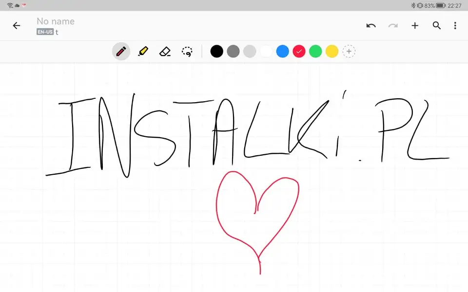This screenshot has height=292, width=468.
Task: Open the three-dot overflow menu
Action: point(455,26)
